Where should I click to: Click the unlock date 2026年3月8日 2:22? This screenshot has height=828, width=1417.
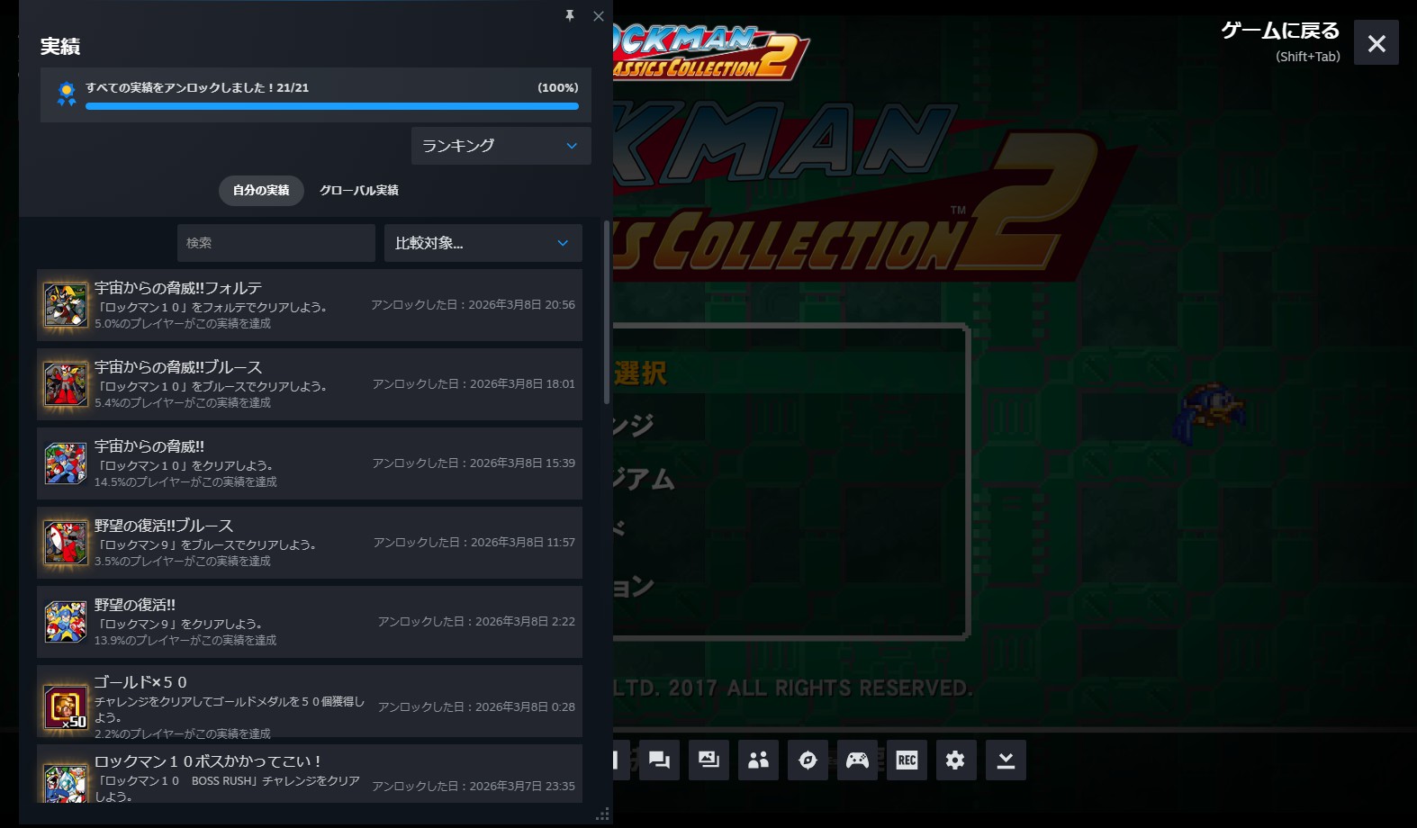tap(525, 622)
